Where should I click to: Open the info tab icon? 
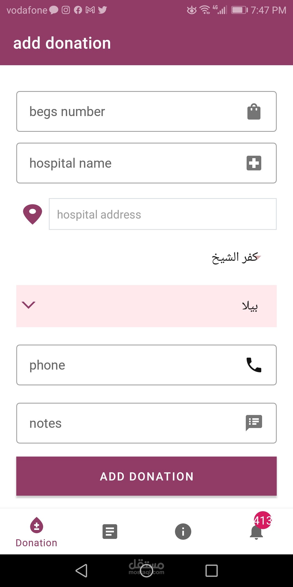tap(183, 532)
